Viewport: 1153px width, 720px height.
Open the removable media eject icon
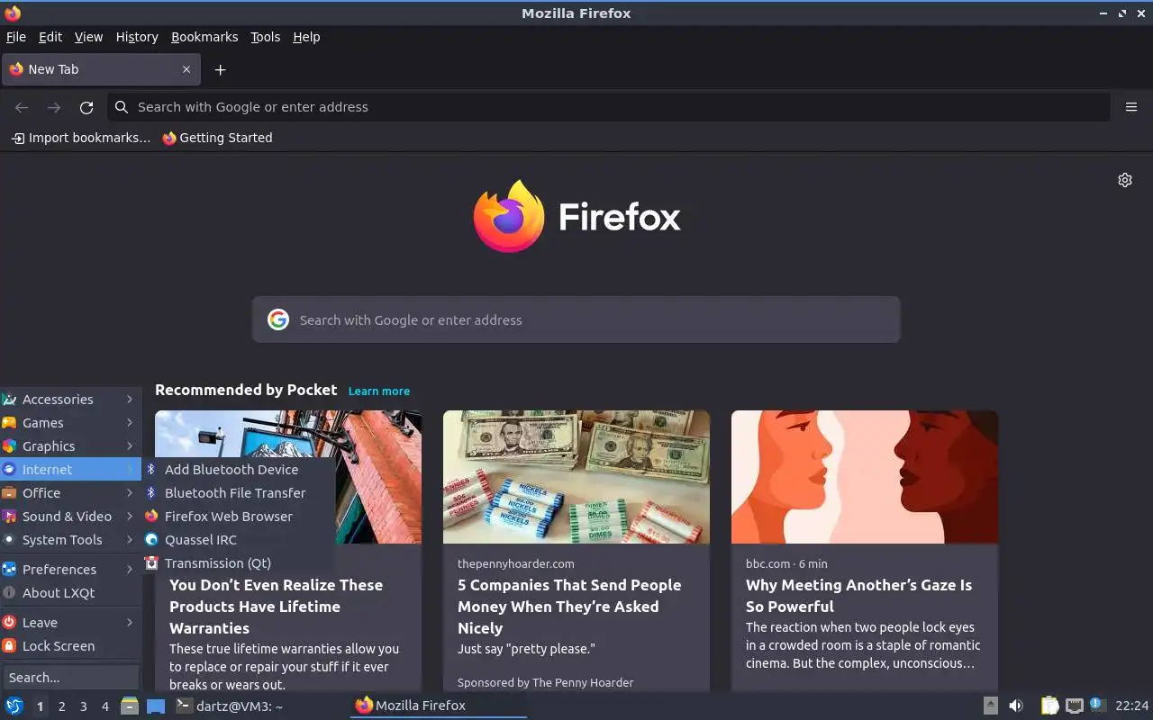point(990,706)
